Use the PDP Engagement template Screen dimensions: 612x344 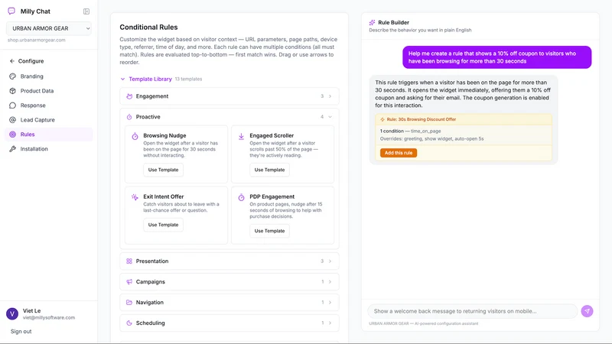coord(269,231)
